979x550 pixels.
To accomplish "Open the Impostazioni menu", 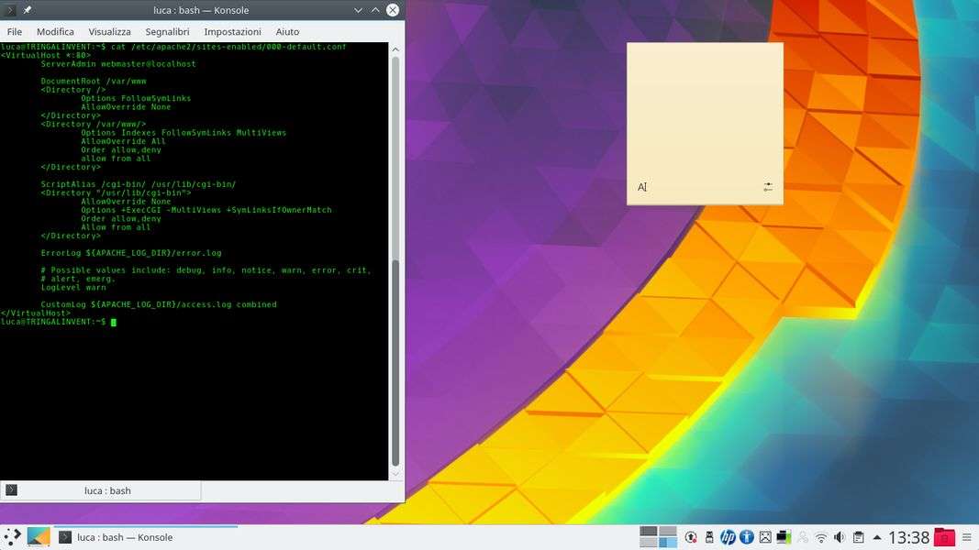I will [232, 31].
